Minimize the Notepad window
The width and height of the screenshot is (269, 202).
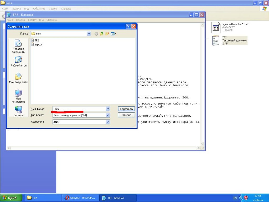click(x=191, y=15)
